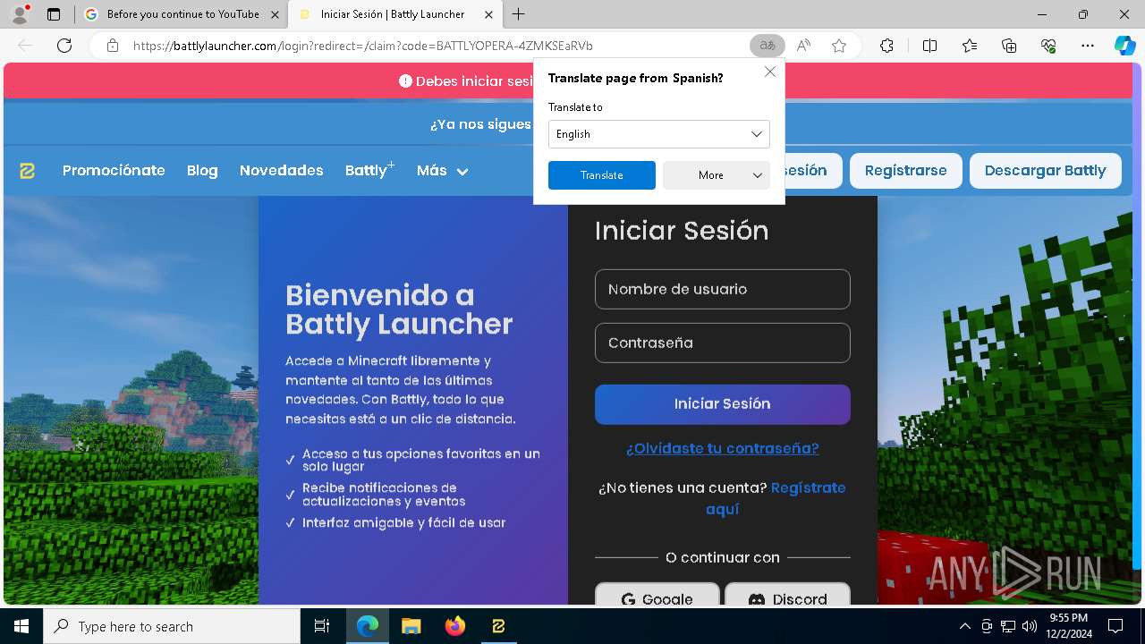1145x644 pixels.
Task: Open Firefox from the taskbar
Action: pos(454,626)
